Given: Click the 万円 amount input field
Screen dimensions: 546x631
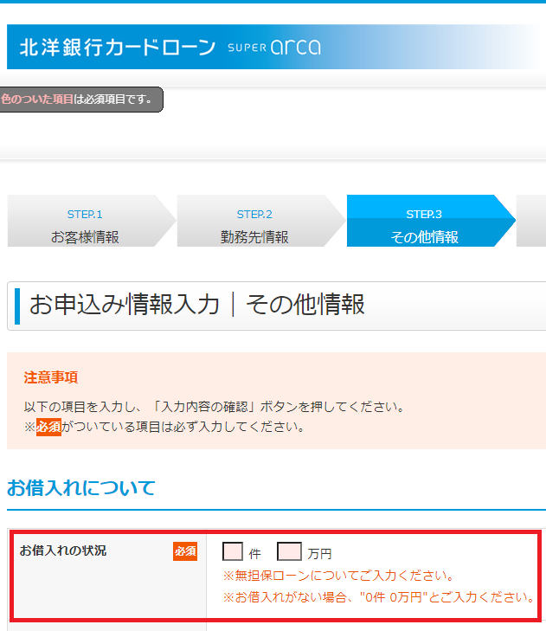Looking at the screenshot, I should (289, 551).
